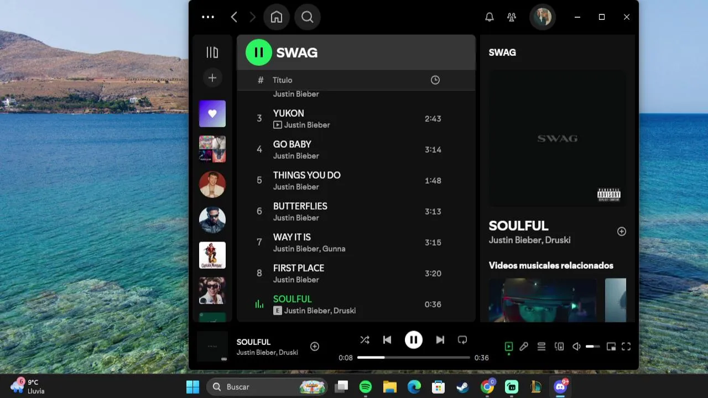The height and width of the screenshot is (398, 708).
Task: Open the four-cover collage playlist in the sidebar
Action: click(x=212, y=149)
